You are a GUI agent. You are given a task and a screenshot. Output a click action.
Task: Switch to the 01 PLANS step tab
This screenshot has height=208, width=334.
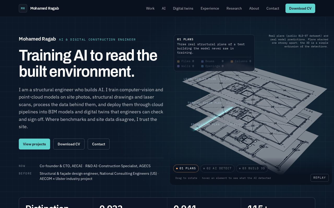186,168
